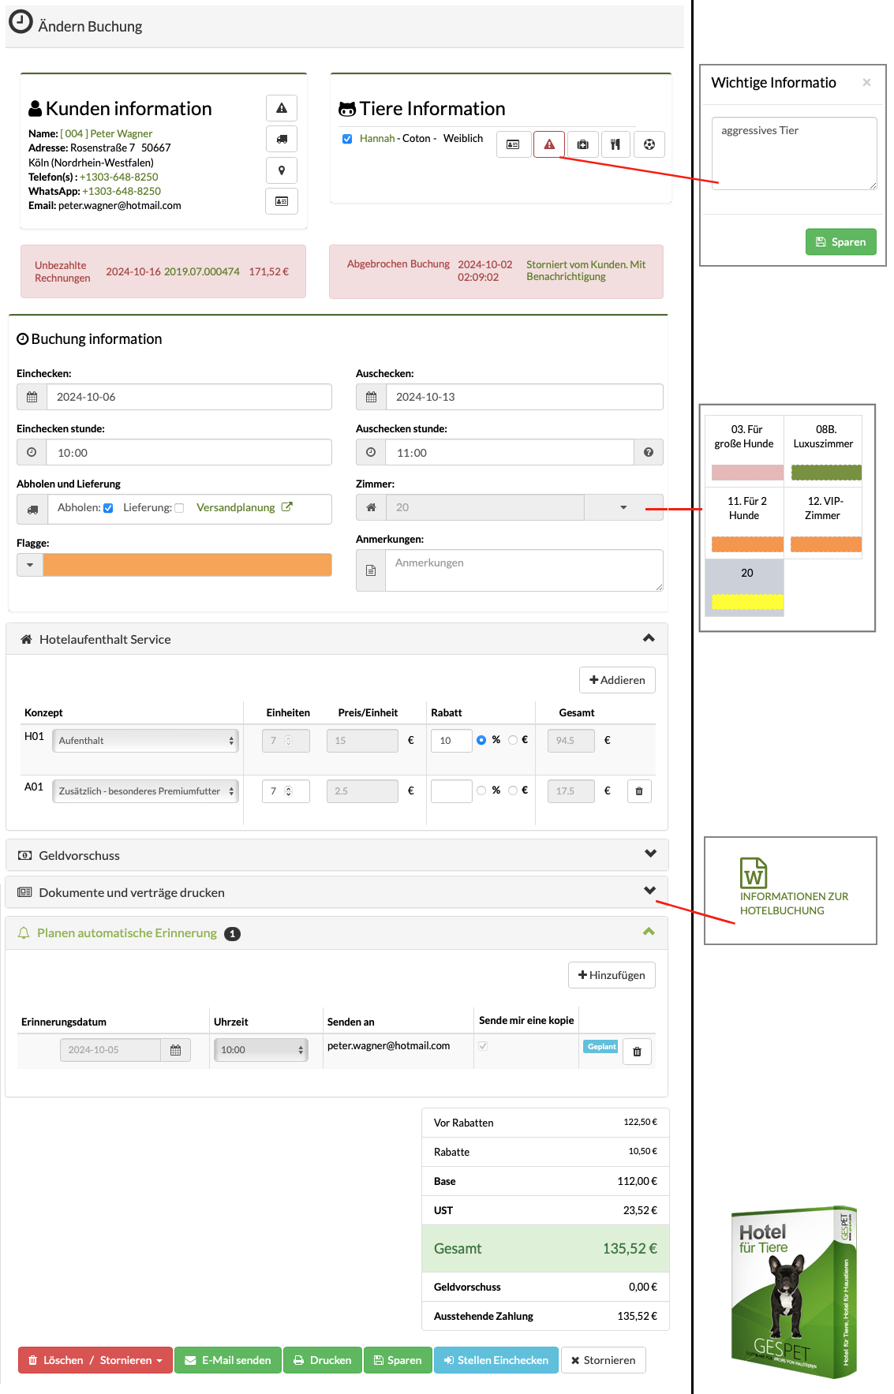Click the orange Flagge color bar
Screen dimensions: 894x1394
(x=187, y=565)
